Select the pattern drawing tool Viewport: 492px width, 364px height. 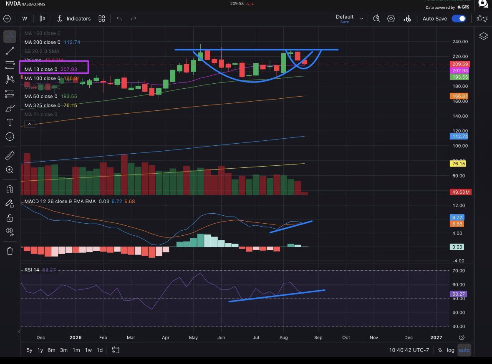point(10,79)
